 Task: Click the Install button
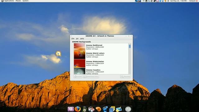coord(78,77)
